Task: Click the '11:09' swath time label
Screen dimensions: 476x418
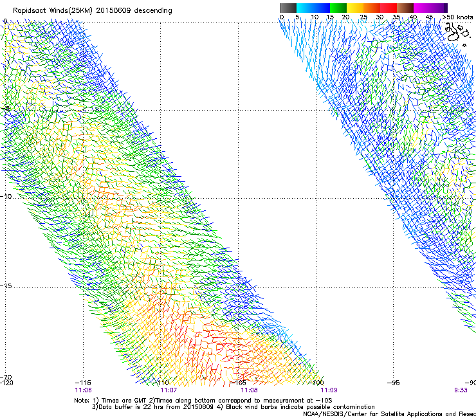Action: point(329,390)
